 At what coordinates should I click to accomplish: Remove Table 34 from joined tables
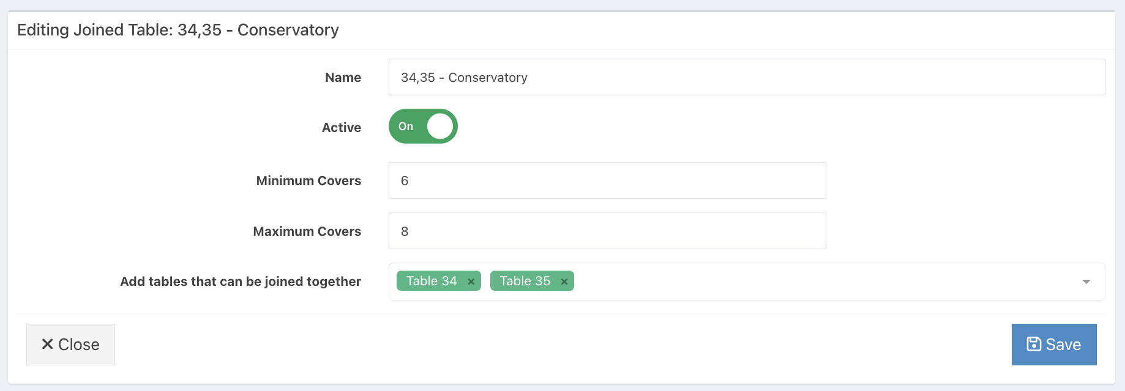[x=471, y=282]
